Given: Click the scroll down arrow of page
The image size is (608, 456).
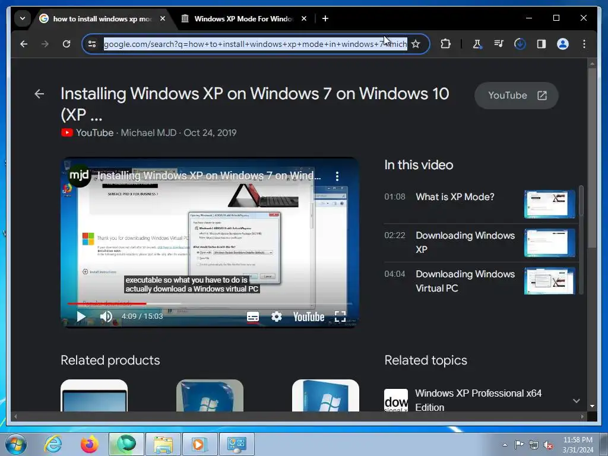Looking at the screenshot, I should (592, 406).
